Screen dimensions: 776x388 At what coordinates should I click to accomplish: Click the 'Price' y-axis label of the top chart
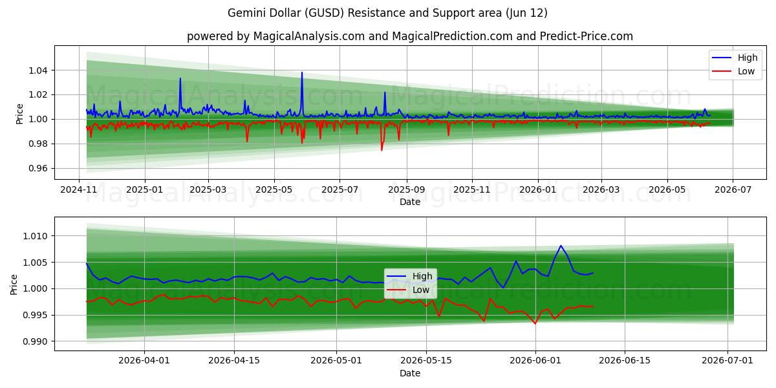[x=19, y=114]
